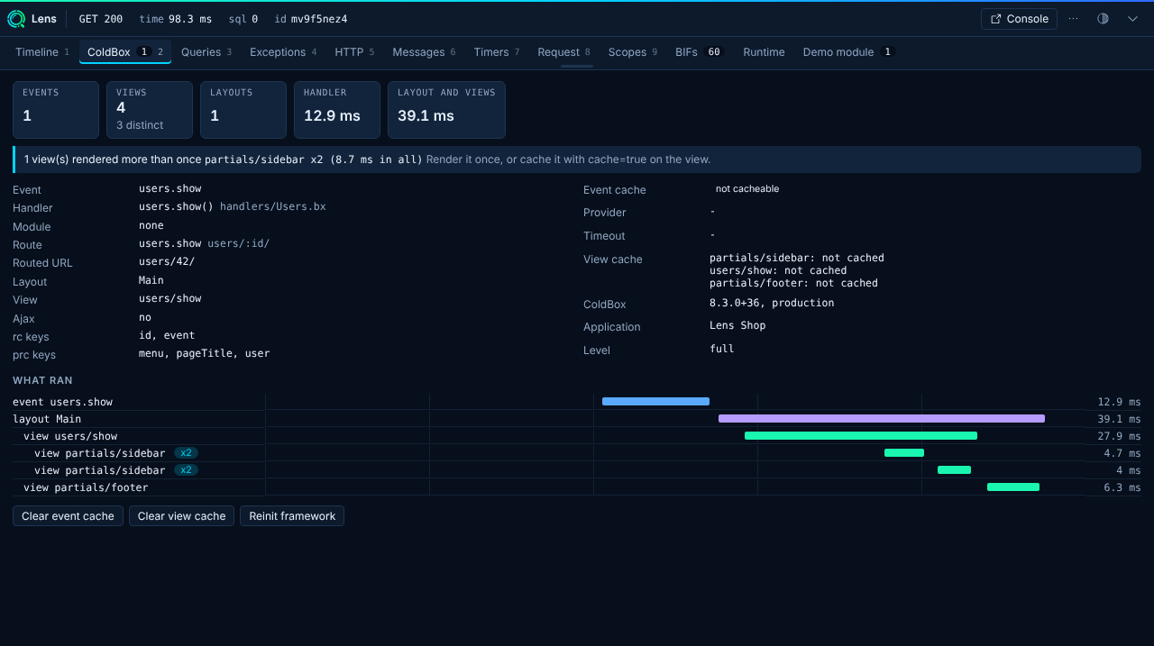Click the 'sql 0' header value

(243, 19)
